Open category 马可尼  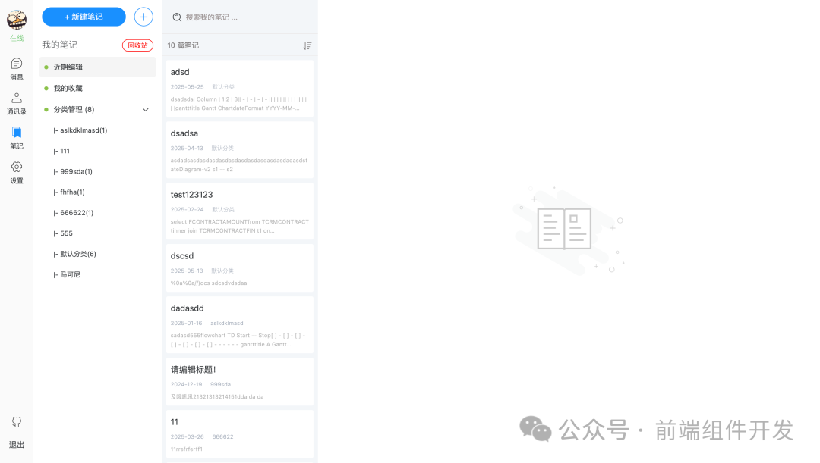(66, 274)
